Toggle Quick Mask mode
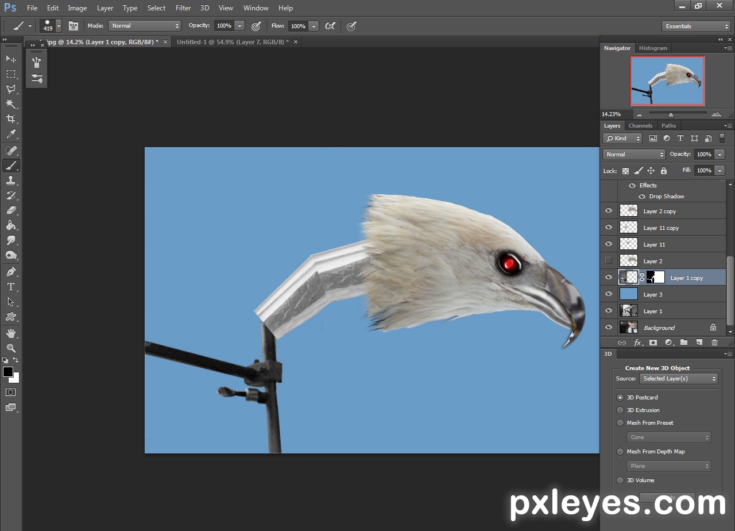This screenshot has height=531, width=735. tap(11, 392)
